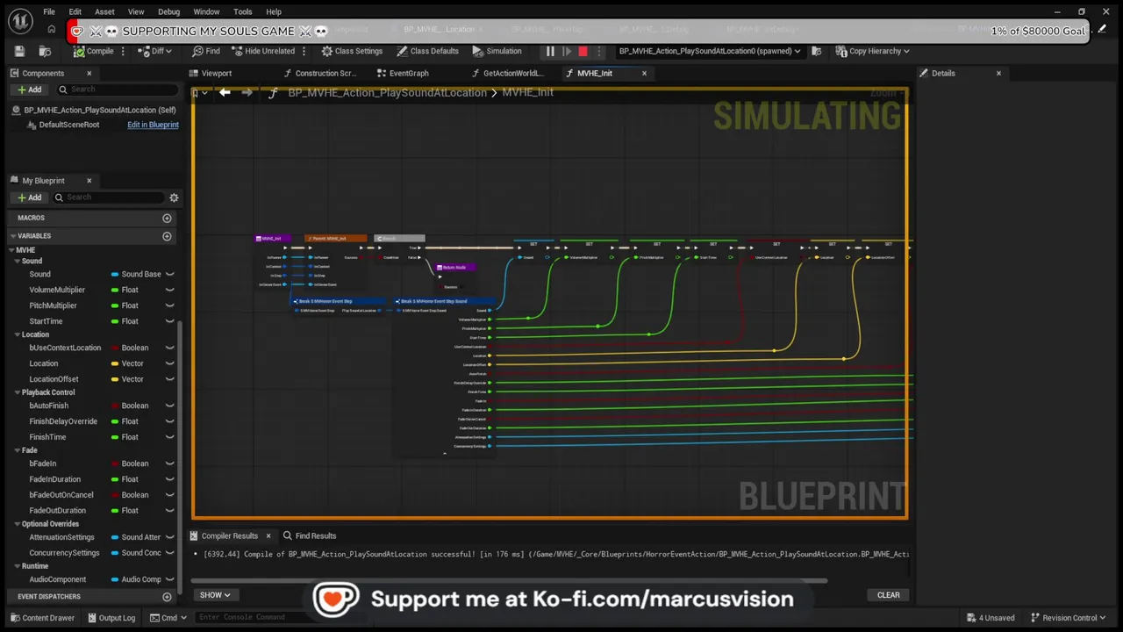Image resolution: width=1123 pixels, height=632 pixels.
Task: Open the Compile options three-dot menu
Action: 122,51
